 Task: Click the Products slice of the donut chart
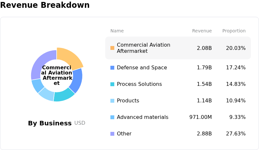coord(46,94)
